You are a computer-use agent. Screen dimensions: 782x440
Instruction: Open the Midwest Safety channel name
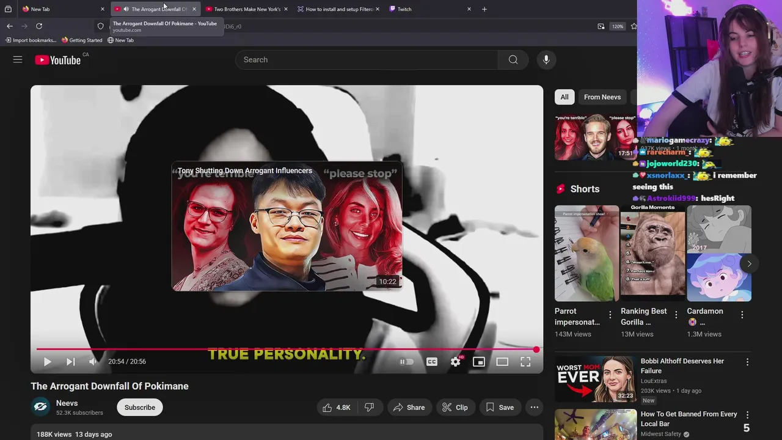coord(661,434)
